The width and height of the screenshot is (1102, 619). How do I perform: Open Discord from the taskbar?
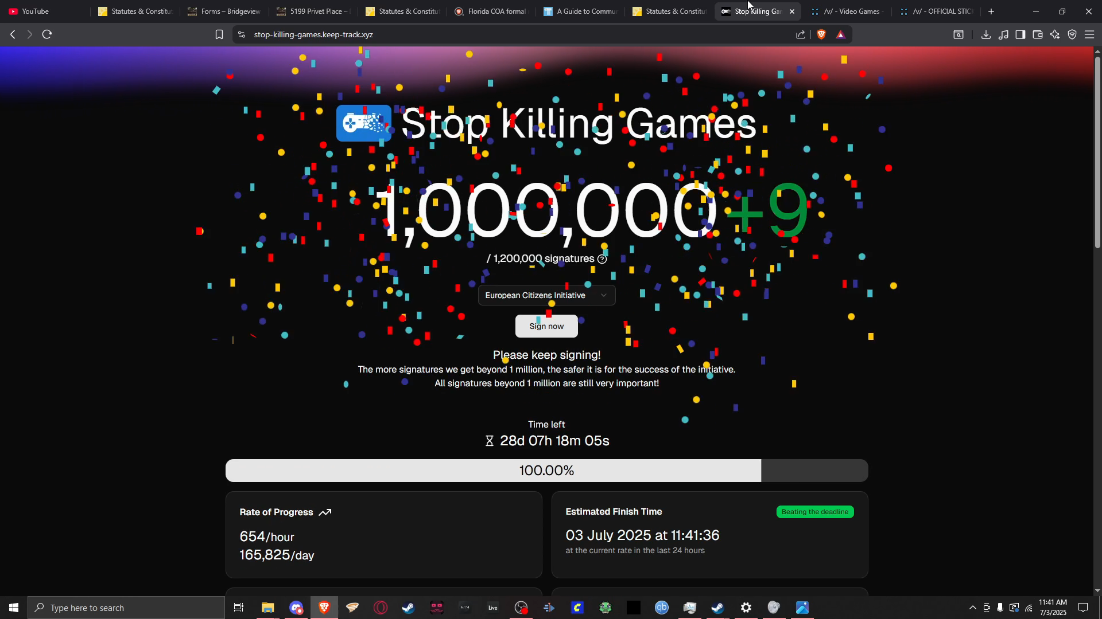point(296,608)
